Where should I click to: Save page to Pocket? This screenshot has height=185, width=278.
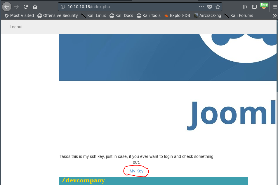click(x=210, y=6)
